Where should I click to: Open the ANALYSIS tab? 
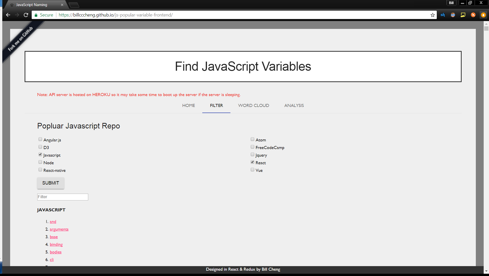294,105
